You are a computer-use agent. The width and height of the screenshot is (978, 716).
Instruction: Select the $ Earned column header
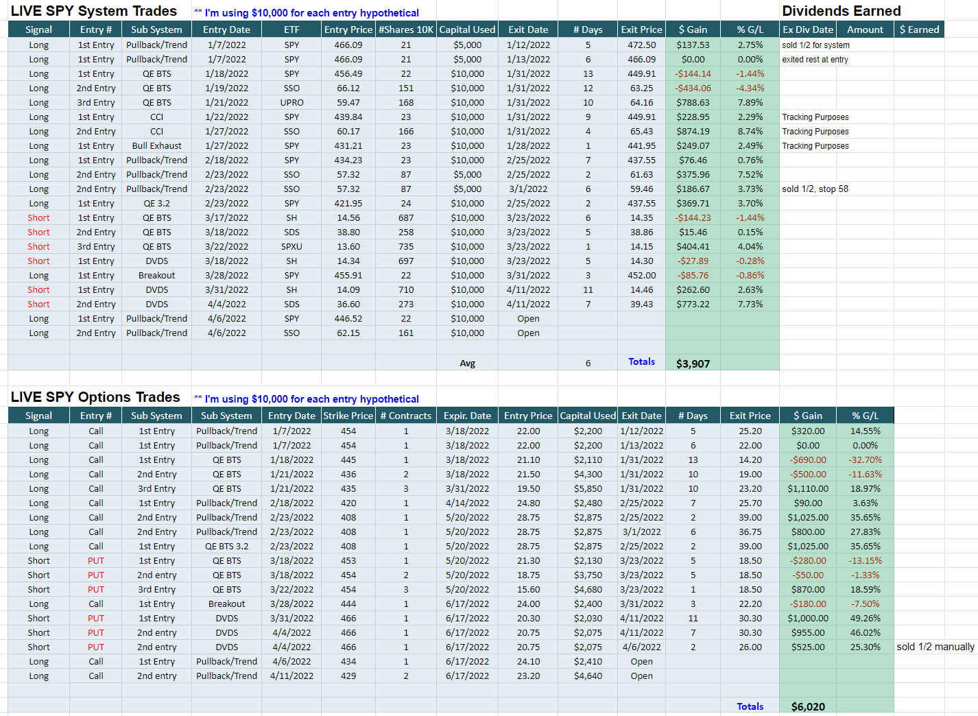point(919,29)
